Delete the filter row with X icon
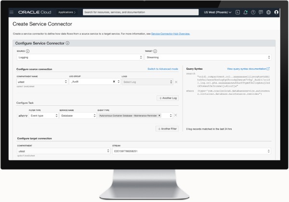The image size is (289, 202). click(x=176, y=115)
